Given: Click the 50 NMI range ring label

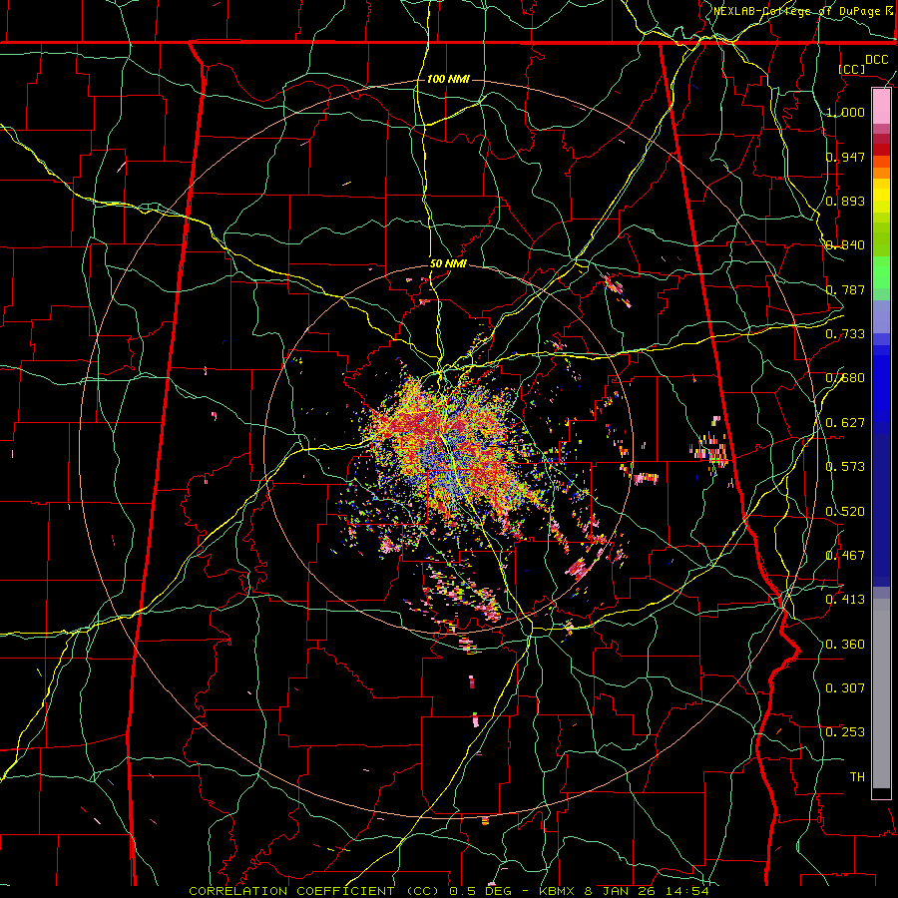Looking at the screenshot, I should click(448, 264).
